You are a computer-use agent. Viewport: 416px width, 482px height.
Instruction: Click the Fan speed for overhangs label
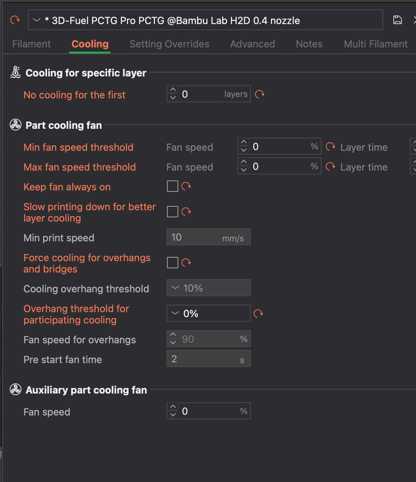pyautogui.click(x=80, y=340)
